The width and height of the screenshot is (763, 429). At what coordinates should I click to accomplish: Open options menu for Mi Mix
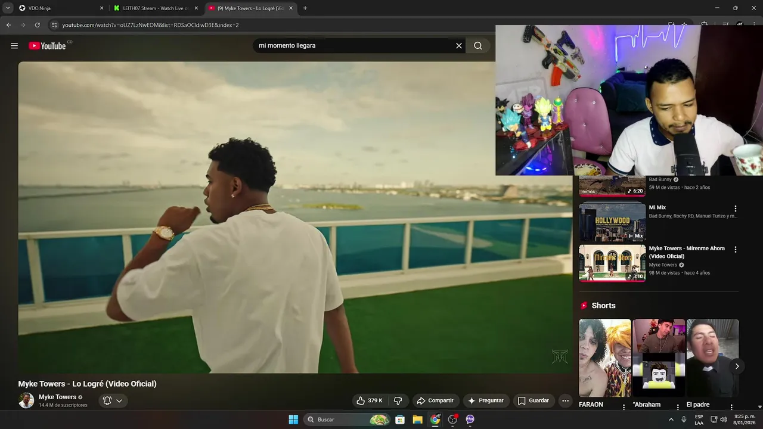736,209
